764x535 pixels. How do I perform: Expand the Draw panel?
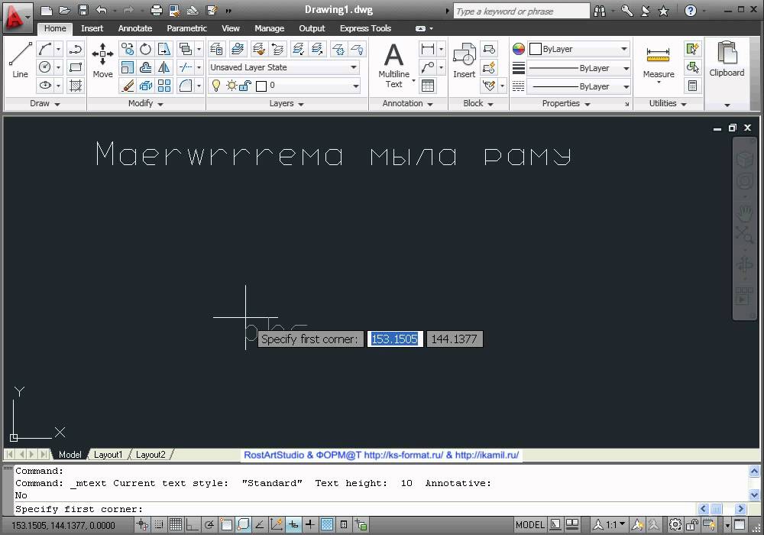click(45, 103)
